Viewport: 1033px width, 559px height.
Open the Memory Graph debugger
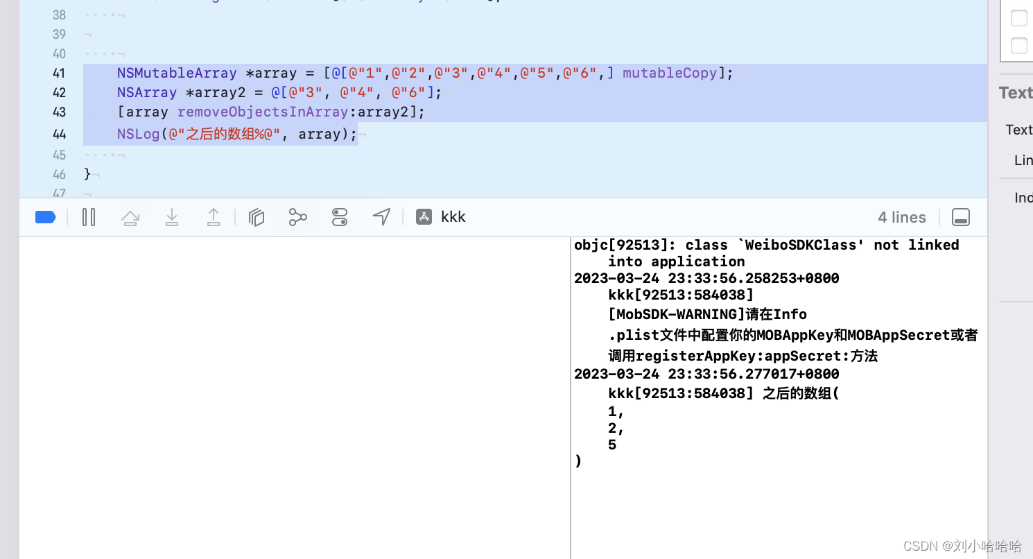tap(298, 217)
